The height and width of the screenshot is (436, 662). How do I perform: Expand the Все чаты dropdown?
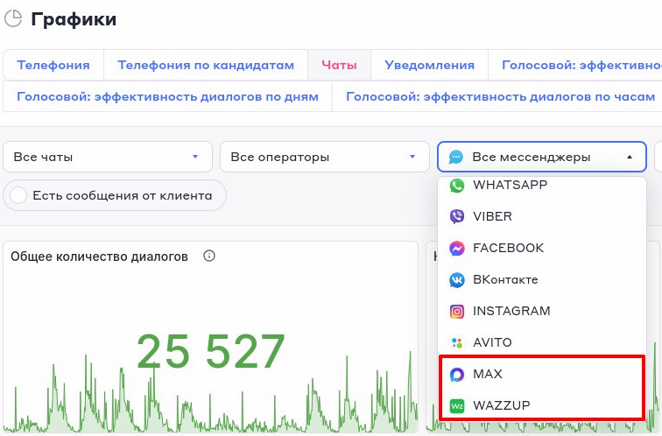coord(108,157)
